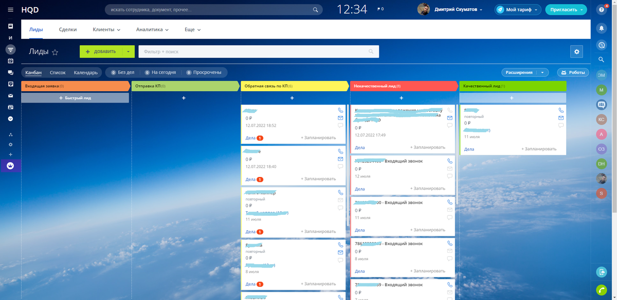Call the Качественный лид card via phone icon
Screen dimensions: 617x300
(561, 110)
